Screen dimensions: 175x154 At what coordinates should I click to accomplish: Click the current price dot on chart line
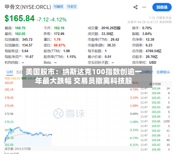click(51, 135)
